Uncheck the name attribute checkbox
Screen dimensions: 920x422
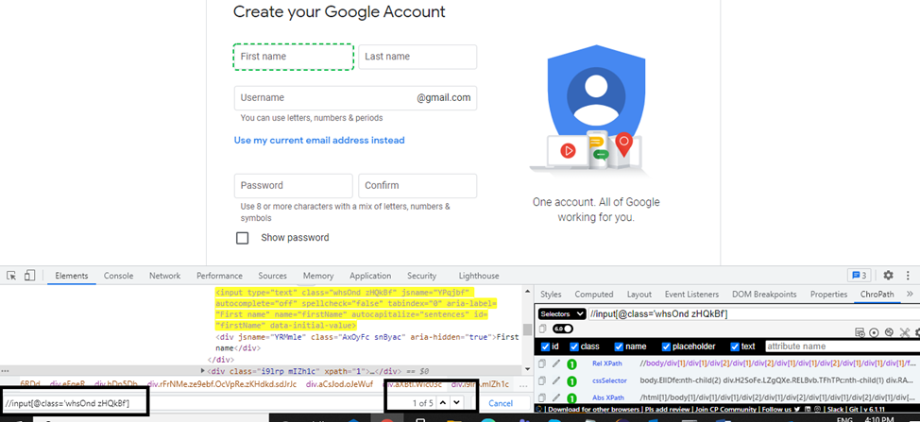pyautogui.click(x=619, y=346)
